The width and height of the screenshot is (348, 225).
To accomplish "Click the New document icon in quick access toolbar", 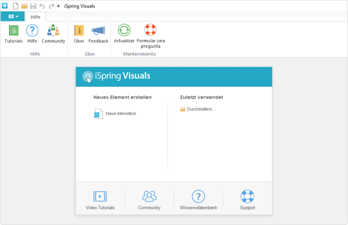I will tap(15, 6).
